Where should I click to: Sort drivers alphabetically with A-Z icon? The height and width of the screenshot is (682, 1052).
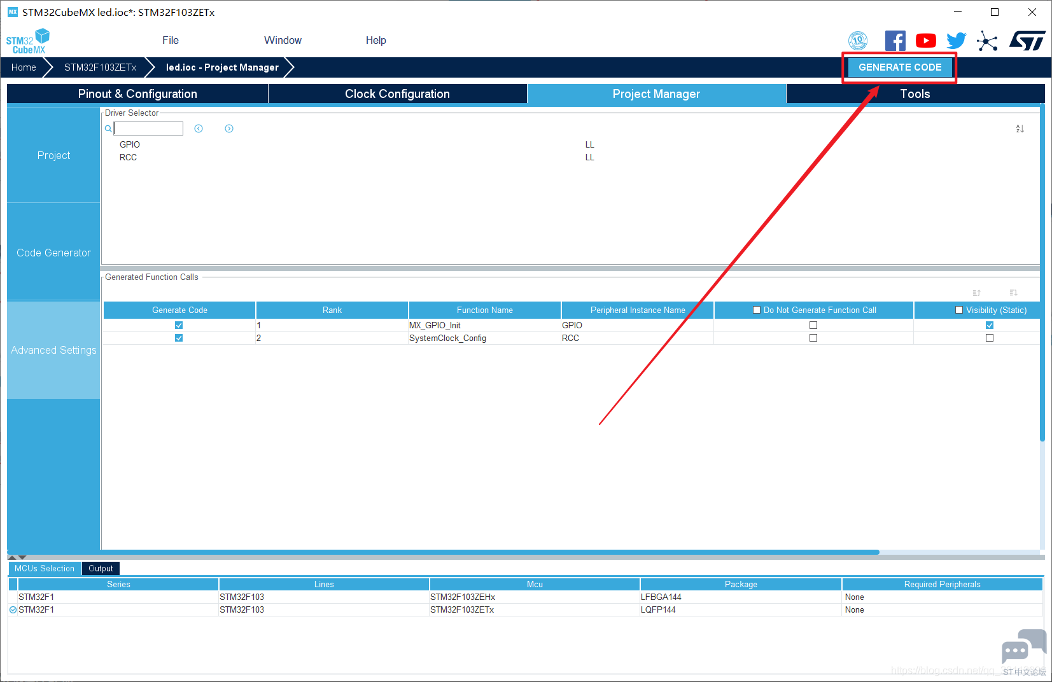coord(1020,129)
